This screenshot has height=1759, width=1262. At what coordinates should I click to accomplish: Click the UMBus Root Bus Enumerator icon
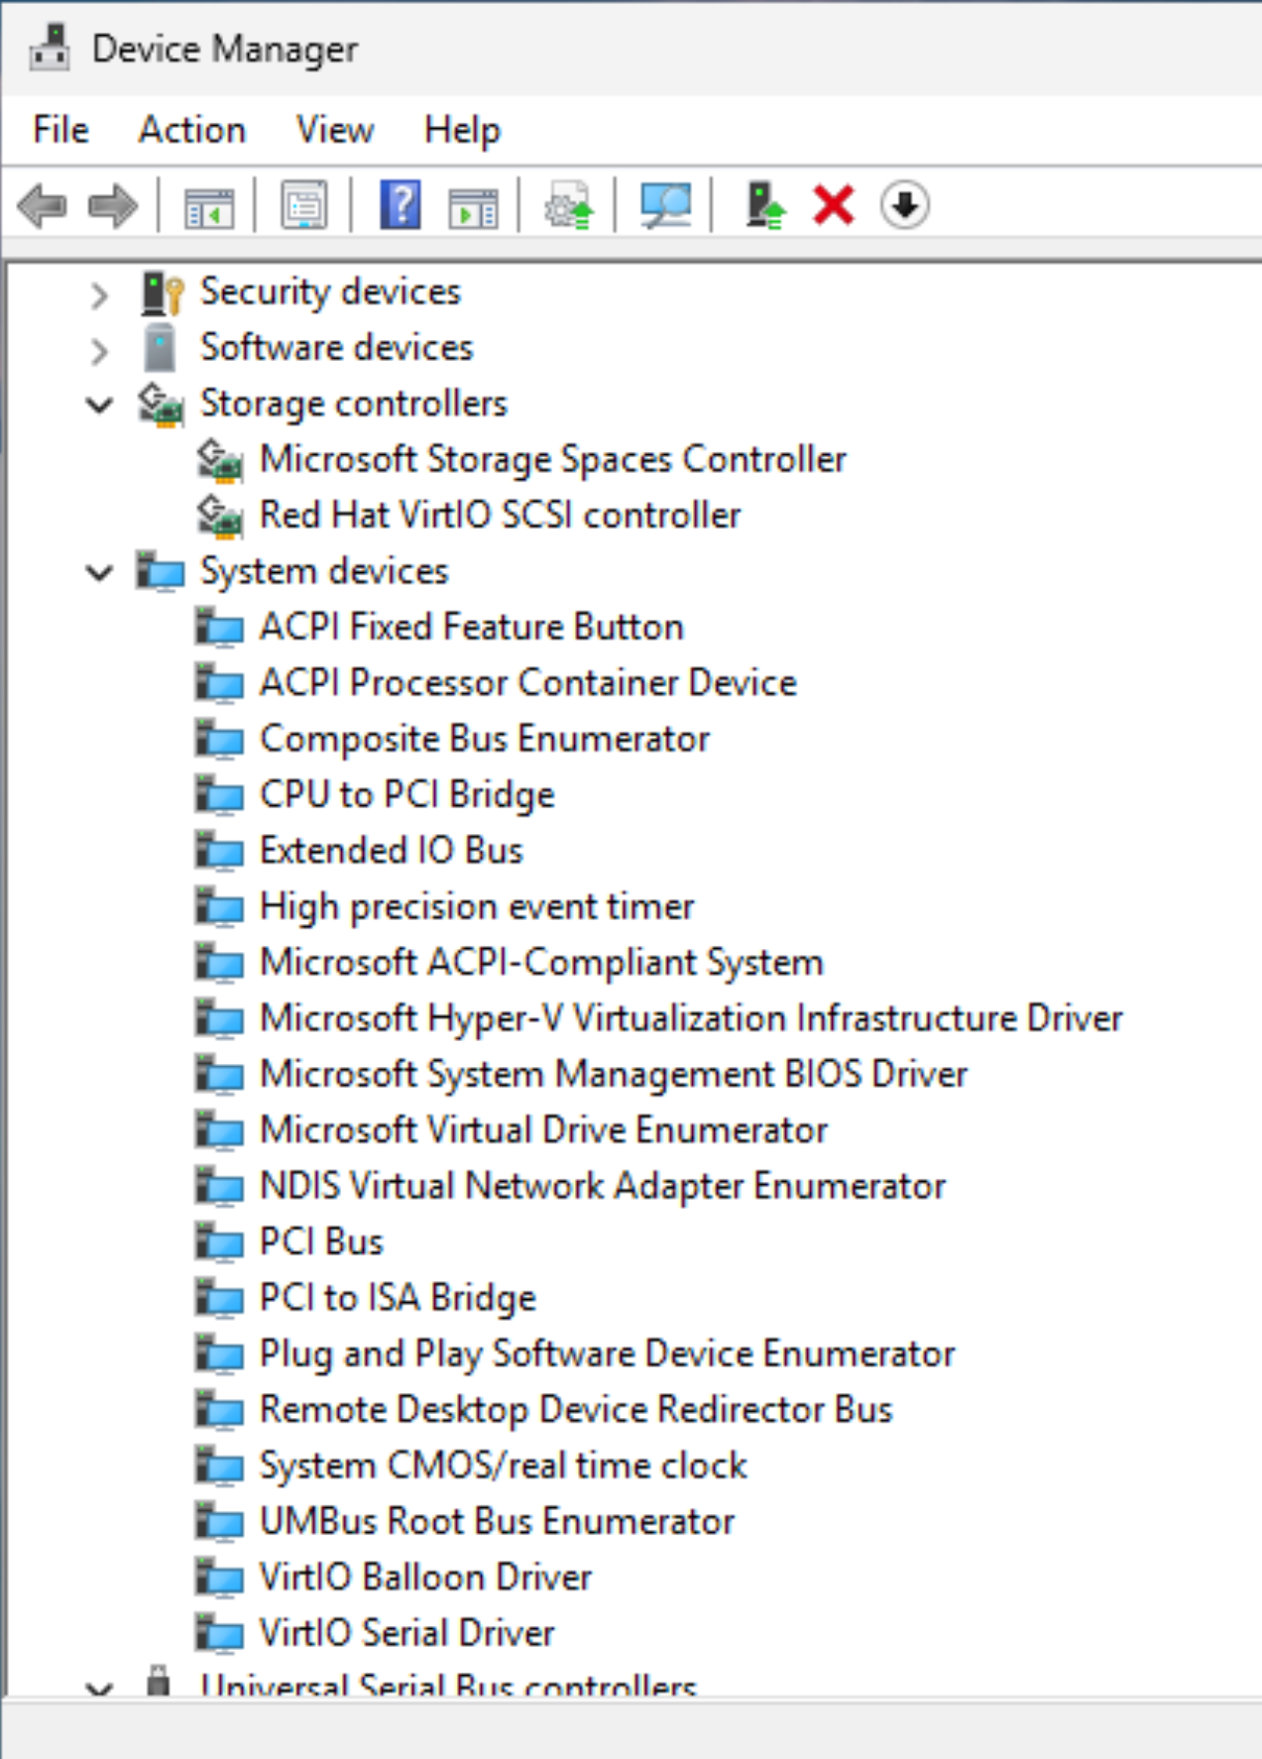pos(219,1522)
